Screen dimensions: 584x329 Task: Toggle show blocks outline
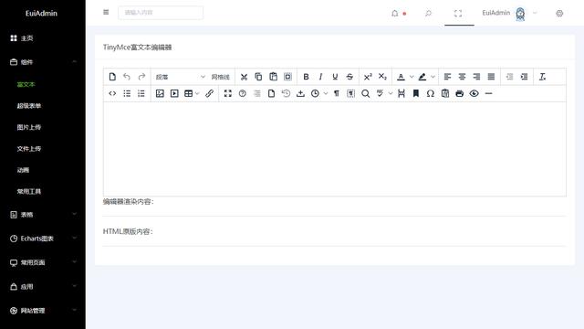pyautogui.click(x=350, y=93)
